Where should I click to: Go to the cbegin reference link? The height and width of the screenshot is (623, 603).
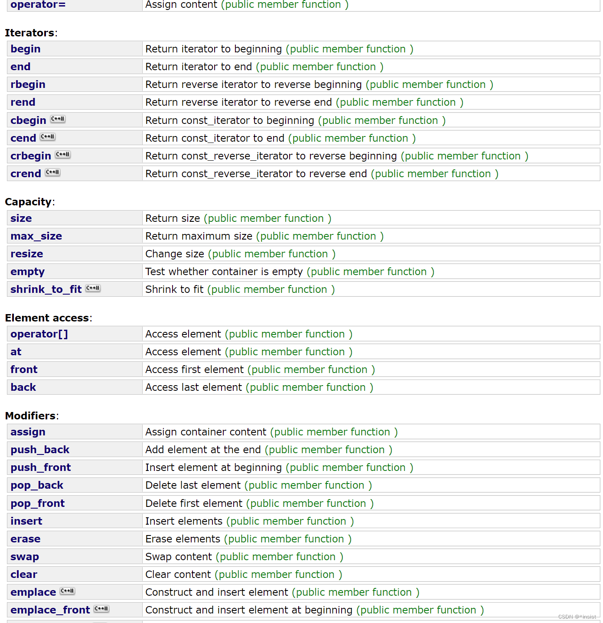(28, 120)
